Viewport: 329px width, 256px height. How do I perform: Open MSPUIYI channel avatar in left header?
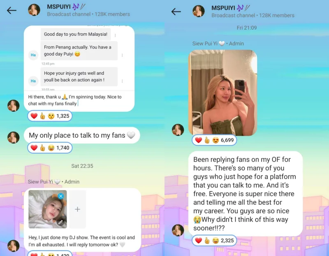tap(34, 10)
